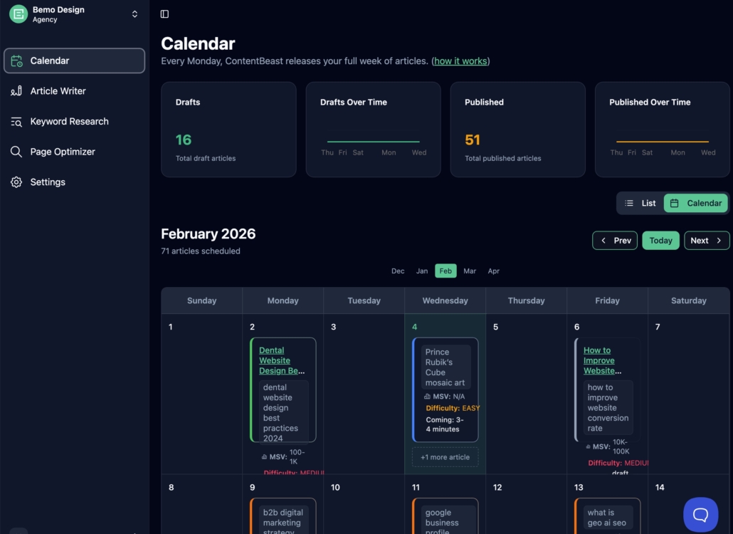Click the Drafts Over Time chart line
Image resolution: width=733 pixels, height=534 pixels.
[x=373, y=142]
